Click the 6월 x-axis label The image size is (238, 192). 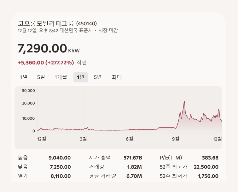(130, 139)
